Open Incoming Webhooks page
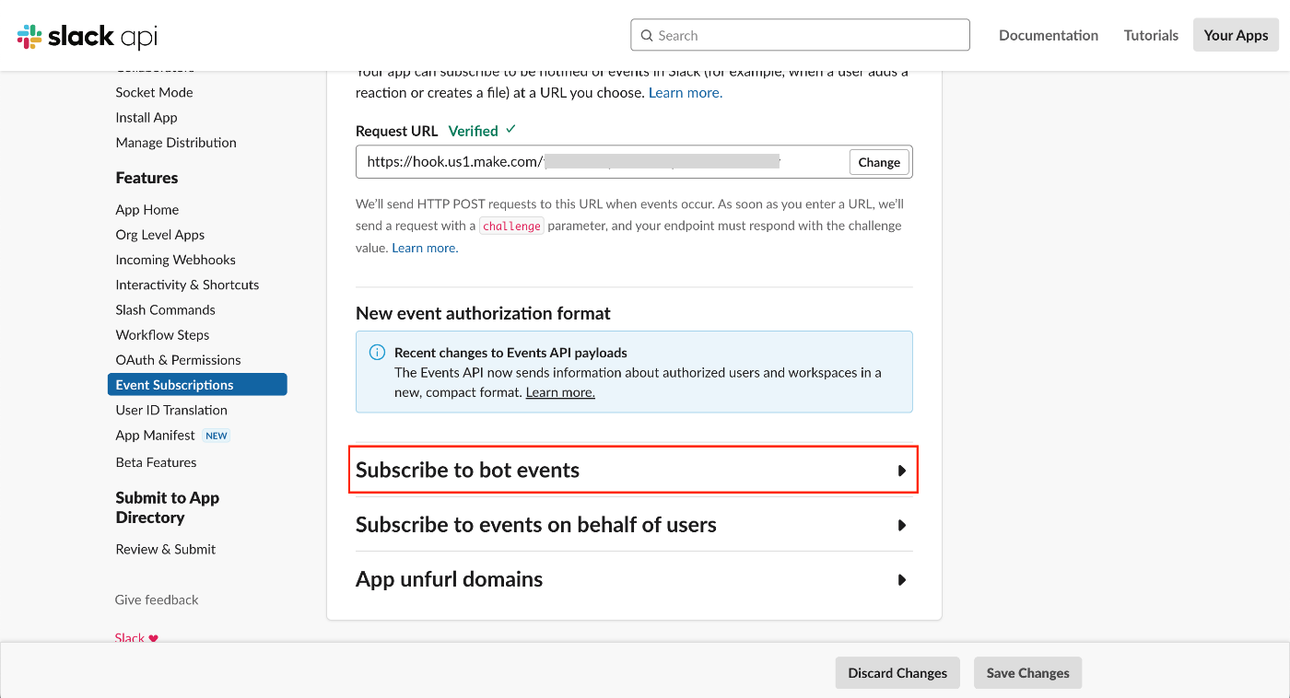Image resolution: width=1290 pixels, height=698 pixels. (176, 260)
